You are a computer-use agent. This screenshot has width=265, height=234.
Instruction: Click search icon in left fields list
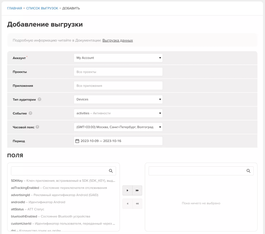[111, 171]
